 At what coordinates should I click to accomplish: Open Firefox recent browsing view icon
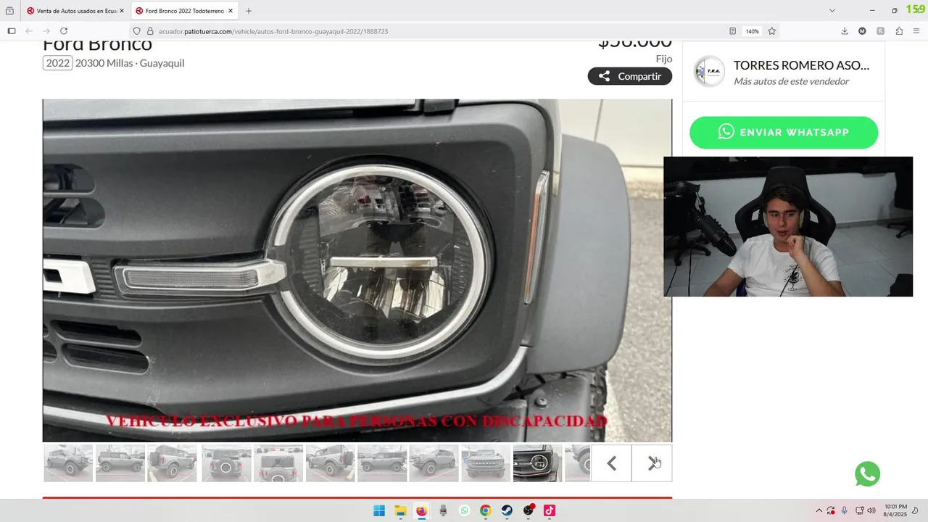coord(9,11)
